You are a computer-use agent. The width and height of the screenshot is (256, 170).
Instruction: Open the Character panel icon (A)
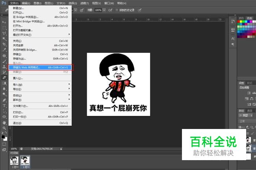pos(233,39)
